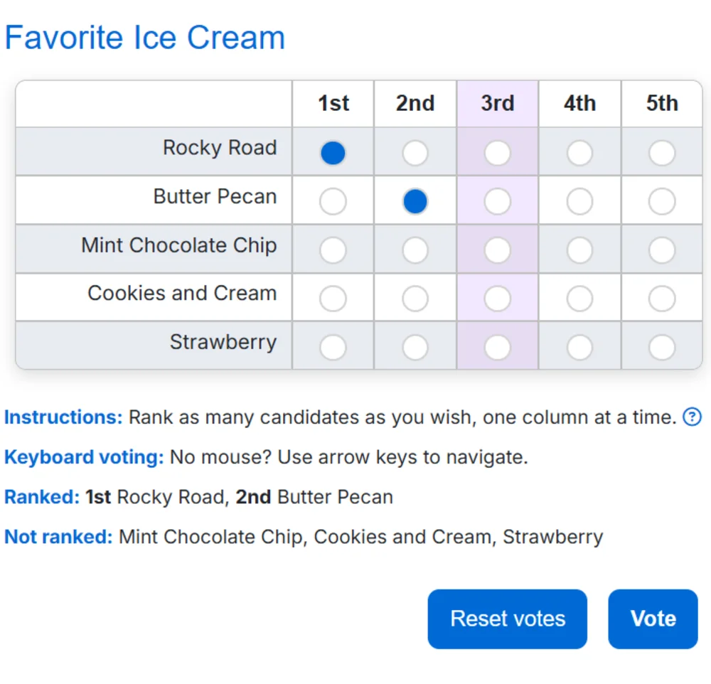The image size is (711, 684).
Task: Select Butter Pecan as 4th choice
Action: [579, 201]
